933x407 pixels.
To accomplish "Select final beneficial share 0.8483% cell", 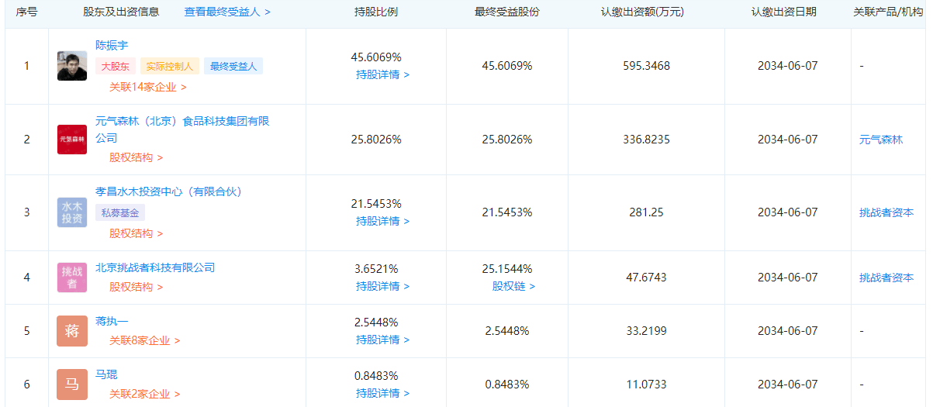I will pos(507,385).
